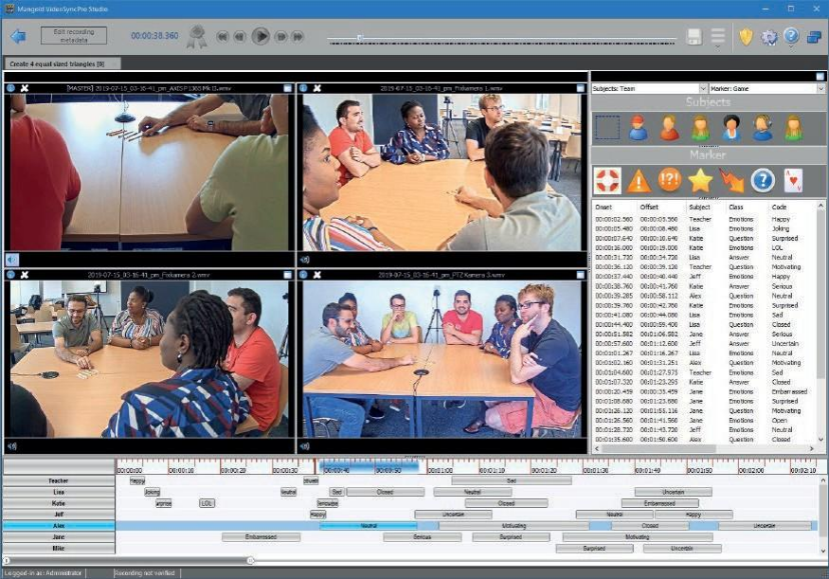Select the lifebuoy marker icon
The image size is (829, 579).
(606, 179)
